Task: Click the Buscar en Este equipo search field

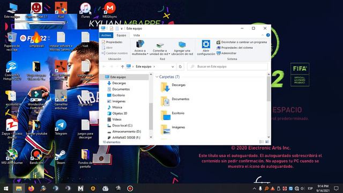Action: point(227,66)
